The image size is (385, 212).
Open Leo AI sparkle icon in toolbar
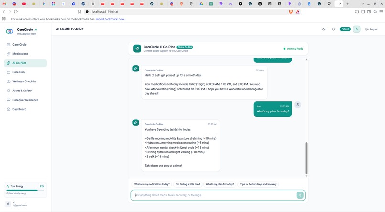tap(375, 12)
